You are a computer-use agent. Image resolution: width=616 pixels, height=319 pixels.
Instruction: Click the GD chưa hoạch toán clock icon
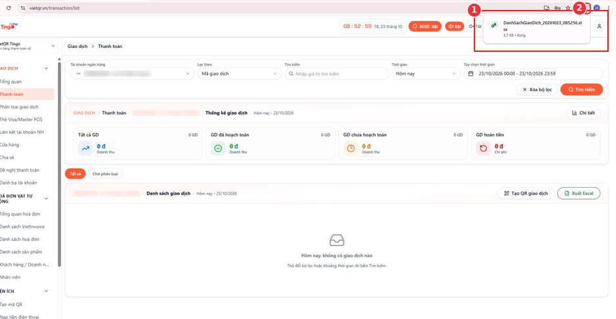(351, 148)
